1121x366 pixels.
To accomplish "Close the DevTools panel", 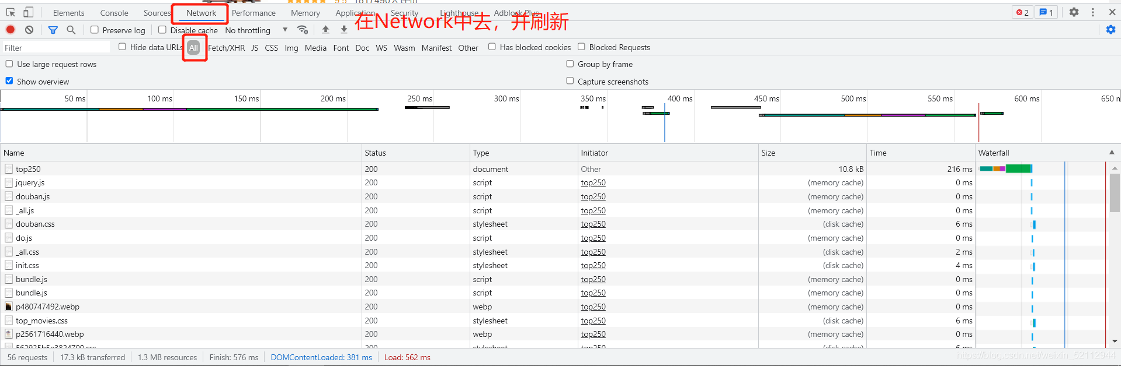I will click(x=1112, y=12).
